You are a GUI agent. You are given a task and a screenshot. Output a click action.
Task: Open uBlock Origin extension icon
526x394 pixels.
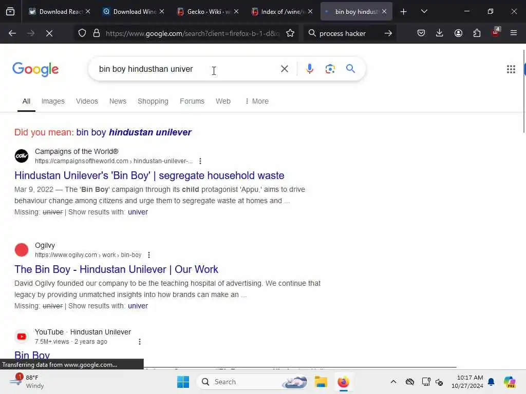point(496,32)
